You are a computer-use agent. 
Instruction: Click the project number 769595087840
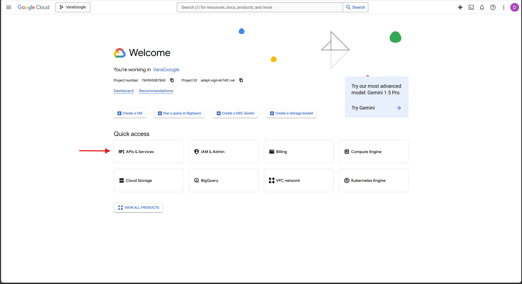[x=153, y=80]
